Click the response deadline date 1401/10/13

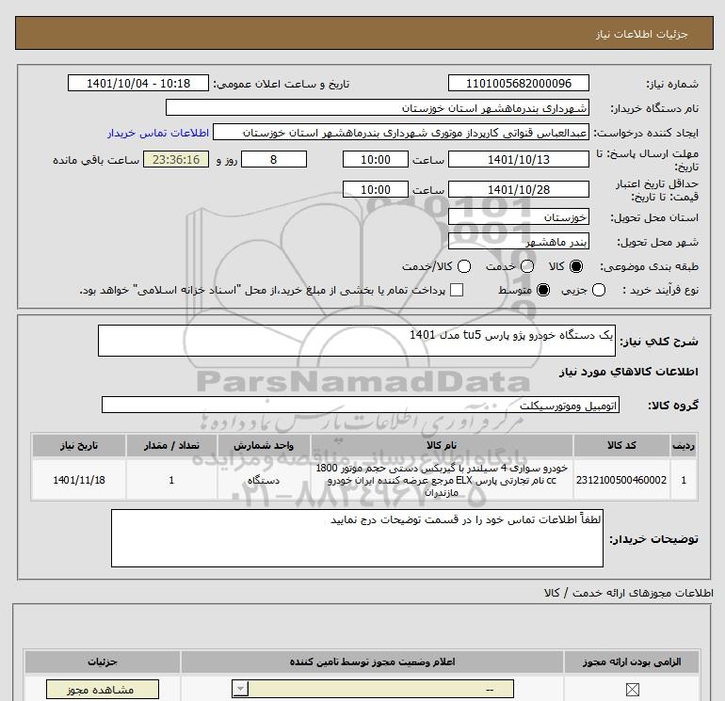tap(518, 159)
